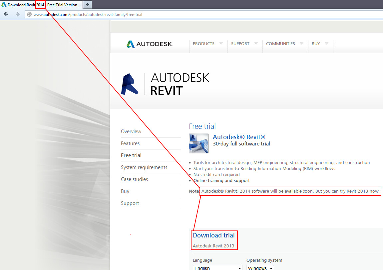The width and height of the screenshot is (383, 270).
Task: Open the SUPPORT navigation menu
Action: pyautogui.click(x=240, y=44)
